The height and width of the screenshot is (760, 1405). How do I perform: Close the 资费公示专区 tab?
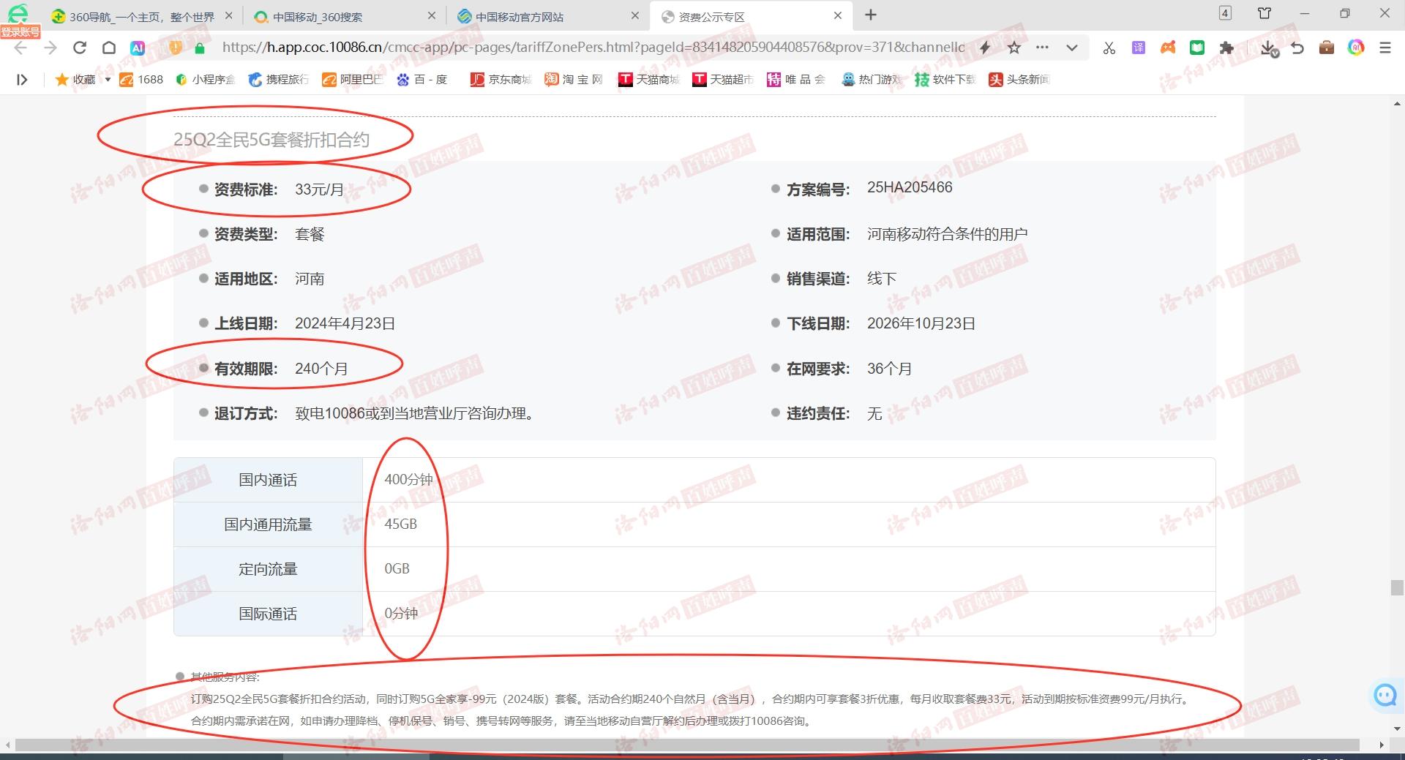click(838, 15)
